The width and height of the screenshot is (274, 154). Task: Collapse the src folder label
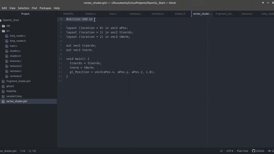pos(8,31)
